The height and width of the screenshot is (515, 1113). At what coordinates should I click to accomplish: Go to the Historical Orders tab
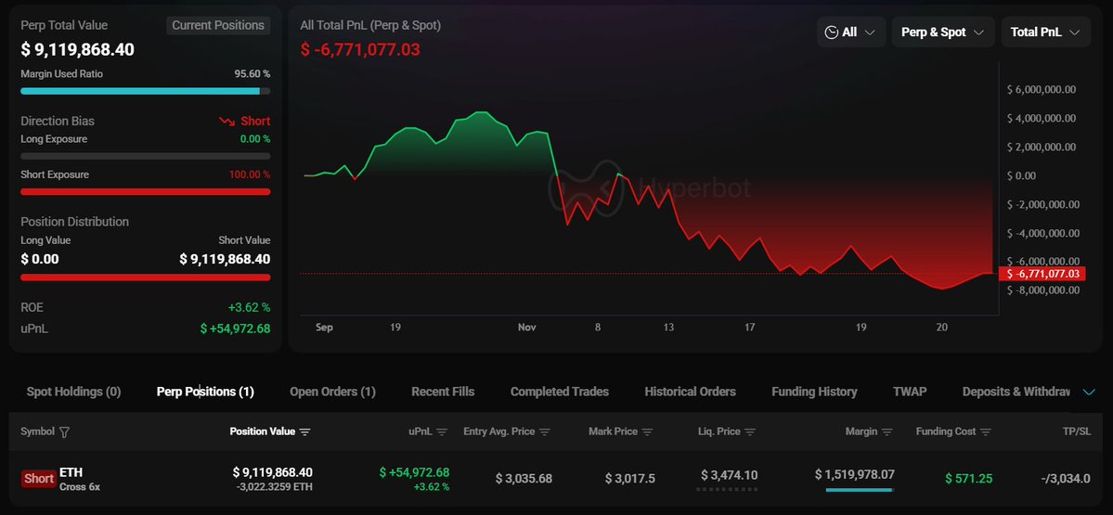tap(690, 392)
